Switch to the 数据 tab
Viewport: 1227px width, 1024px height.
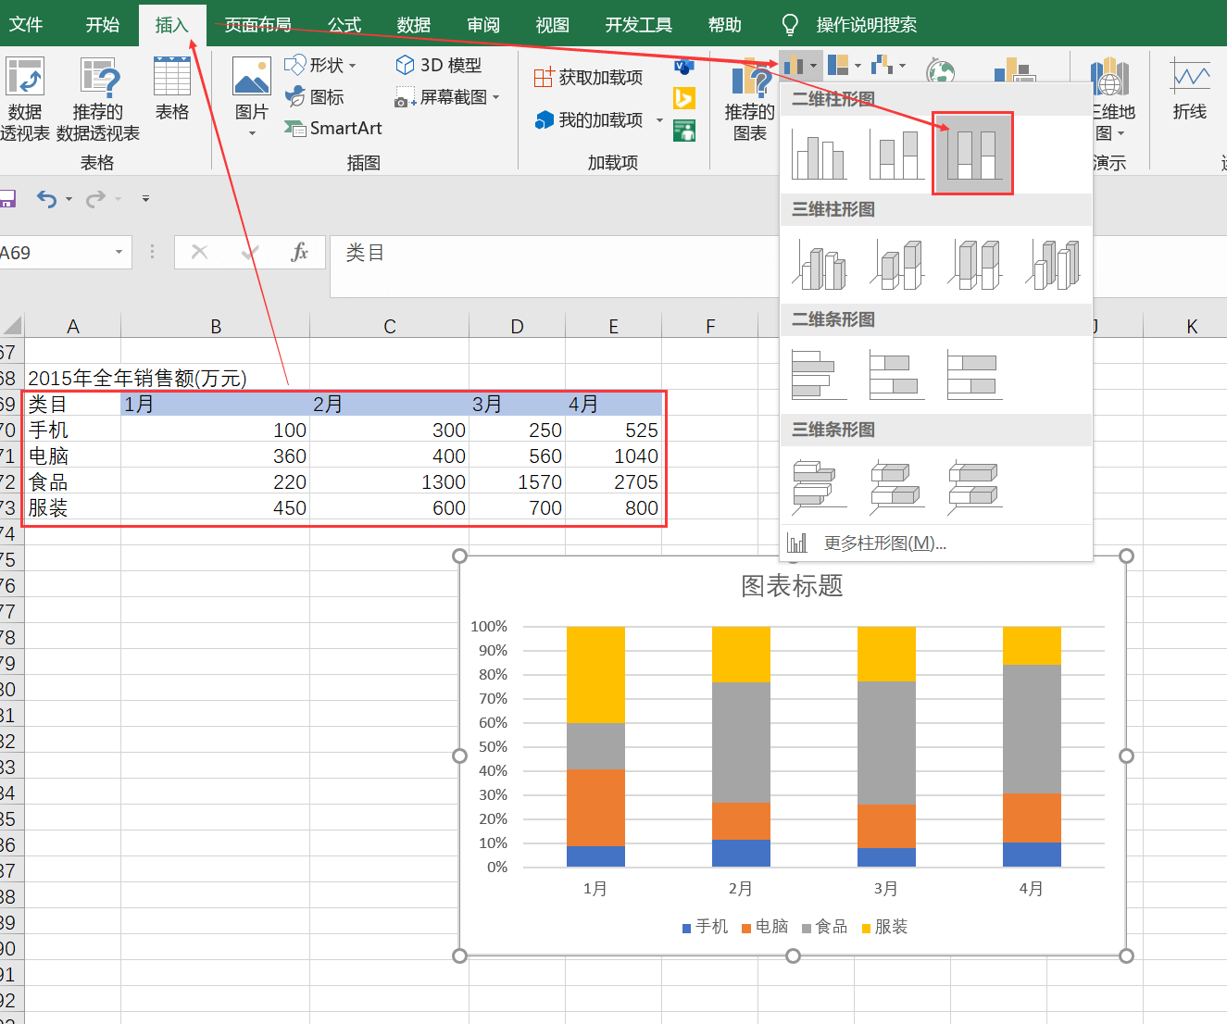[414, 25]
